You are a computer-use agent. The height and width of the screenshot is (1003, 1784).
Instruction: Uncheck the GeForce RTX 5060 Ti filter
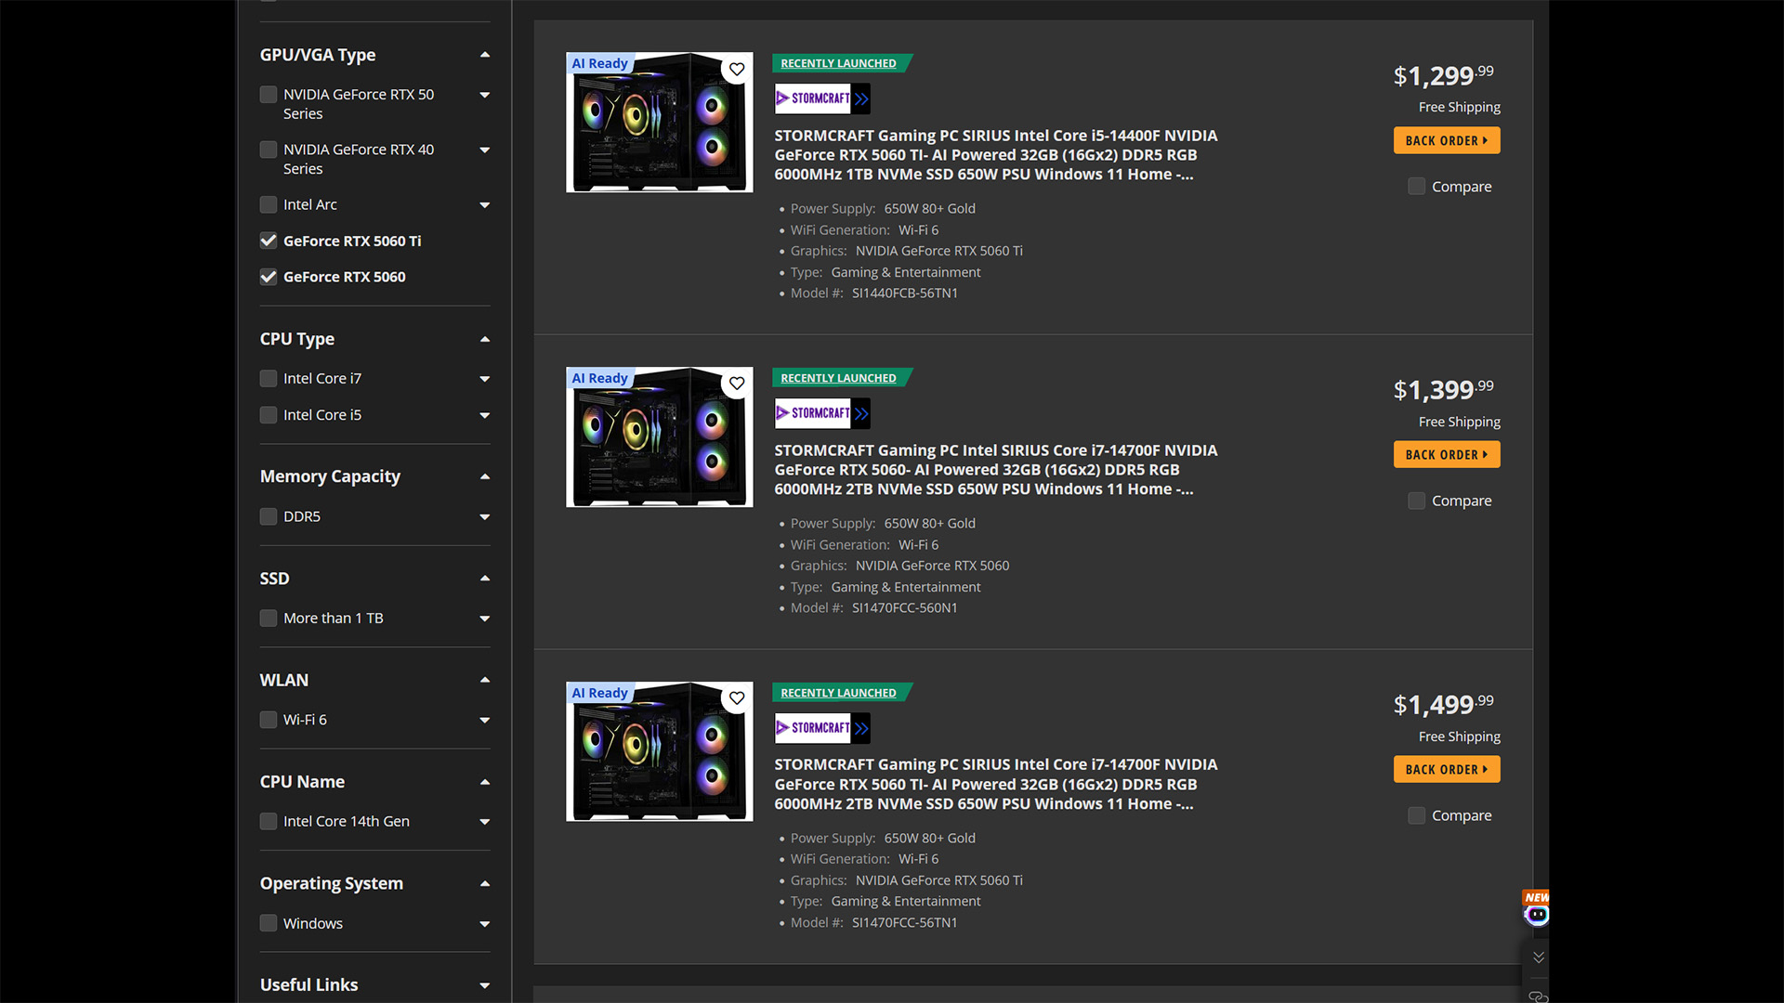click(269, 241)
